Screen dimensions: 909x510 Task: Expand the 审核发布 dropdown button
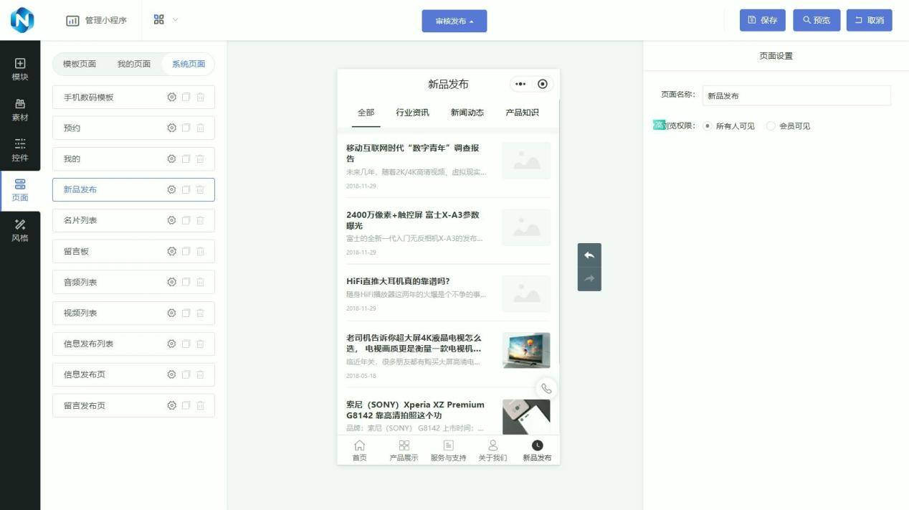[454, 21]
